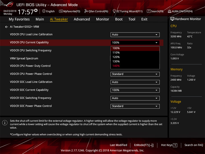Click the 16384 MB capacity value
The height and width of the screenshot is (154, 205).
tap(176, 91)
